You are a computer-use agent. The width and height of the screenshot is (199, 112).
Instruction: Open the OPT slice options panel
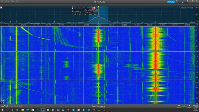[x=80, y=14]
